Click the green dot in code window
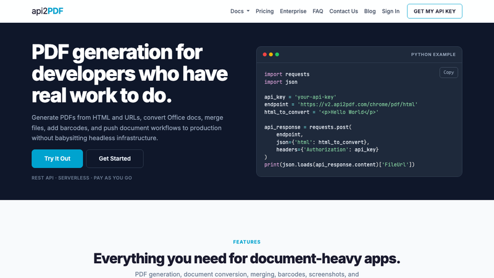 pos(277,54)
